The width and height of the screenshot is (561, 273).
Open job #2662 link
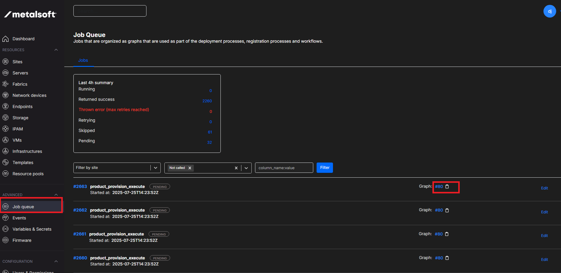point(80,210)
